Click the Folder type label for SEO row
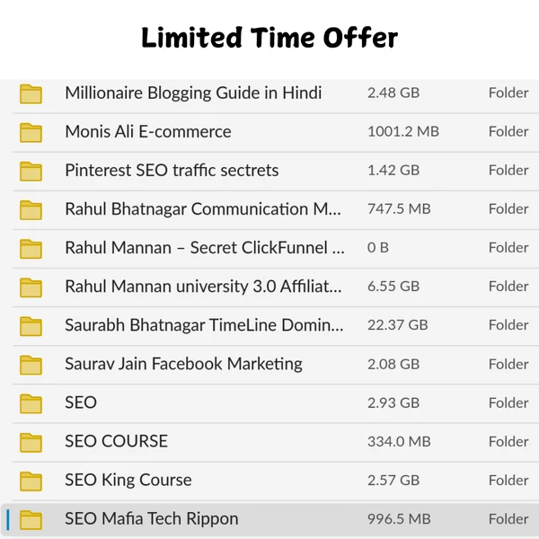The width and height of the screenshot is (539, 539). (508, 402)
